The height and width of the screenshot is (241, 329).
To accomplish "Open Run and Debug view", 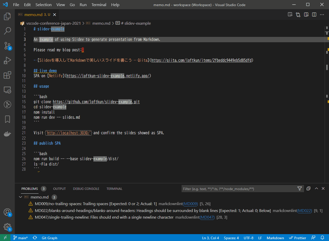I will (7, 60).
